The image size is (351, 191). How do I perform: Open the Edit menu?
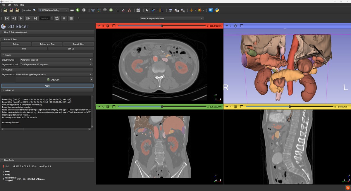9,5
